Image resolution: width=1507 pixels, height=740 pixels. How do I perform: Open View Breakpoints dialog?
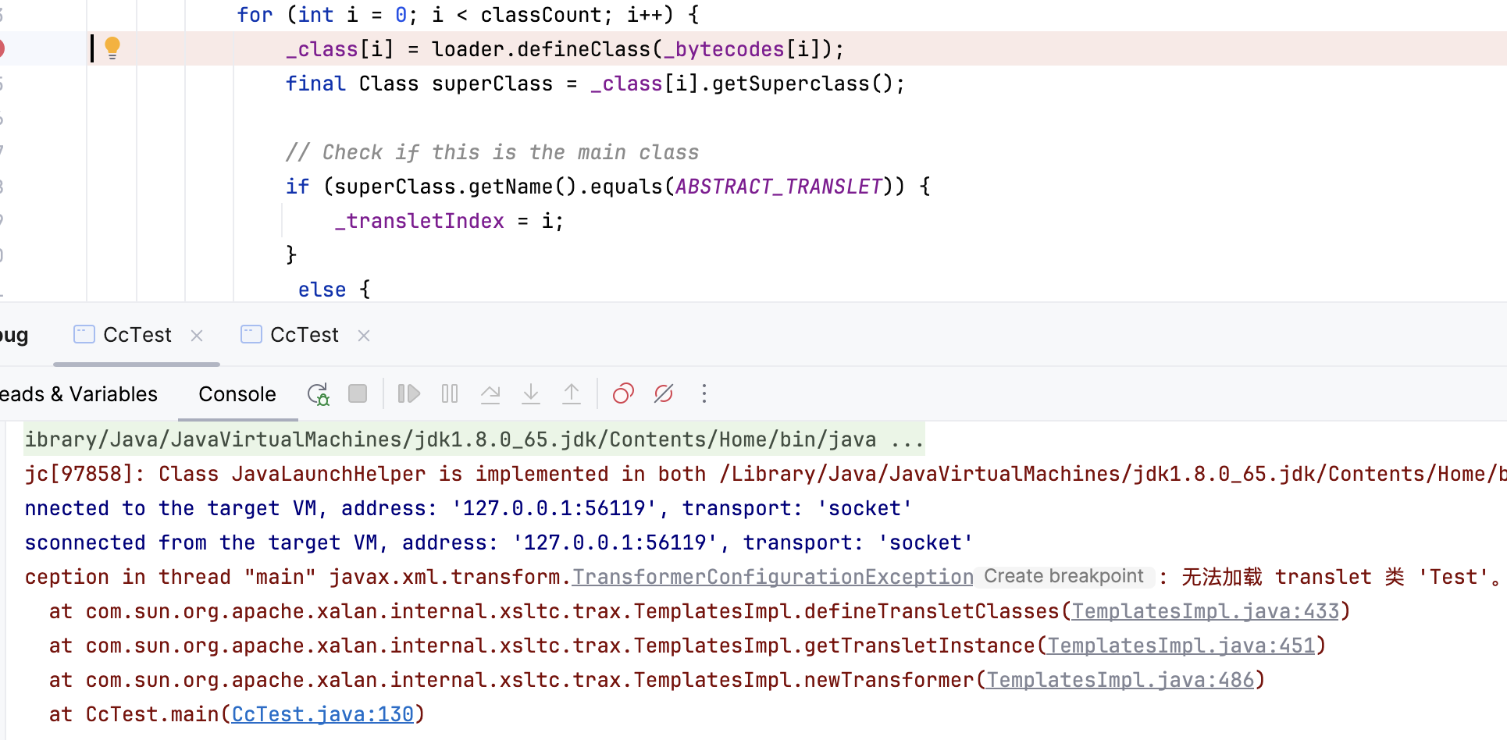[x=623, y=393]
